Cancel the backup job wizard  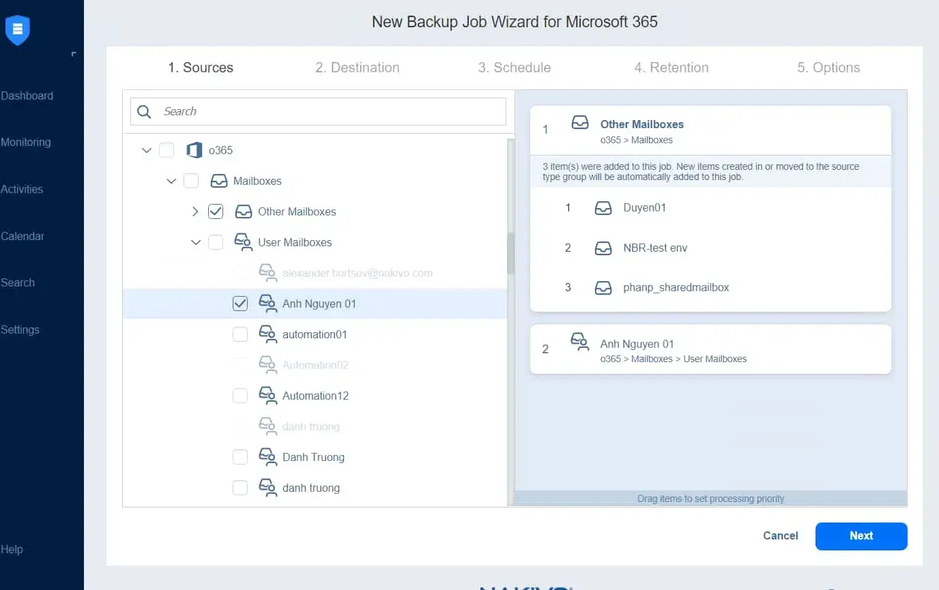(780, 535)
